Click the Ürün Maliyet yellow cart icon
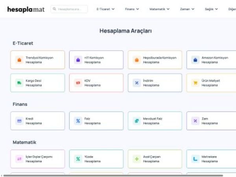 [x=195, y=83]
